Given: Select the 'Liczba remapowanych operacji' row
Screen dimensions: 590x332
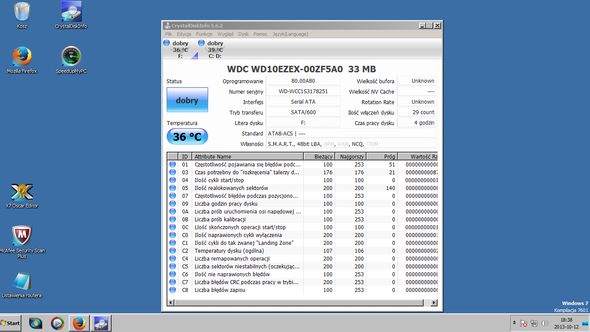Looking at the screenshot, I should tap(302, 259).
